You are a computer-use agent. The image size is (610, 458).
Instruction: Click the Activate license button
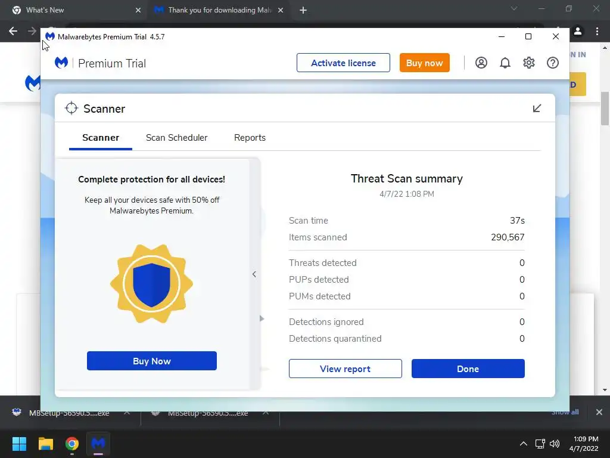[343, 63]
